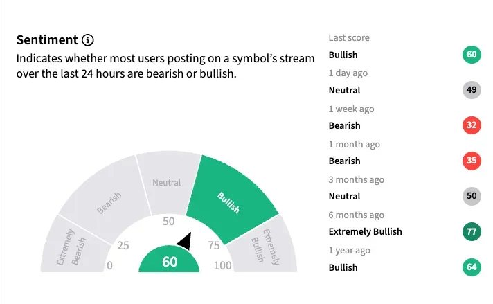This screenshot has width=493, height=304.
Task: Click the Last score Bullish label
Action: click(343, 55)
